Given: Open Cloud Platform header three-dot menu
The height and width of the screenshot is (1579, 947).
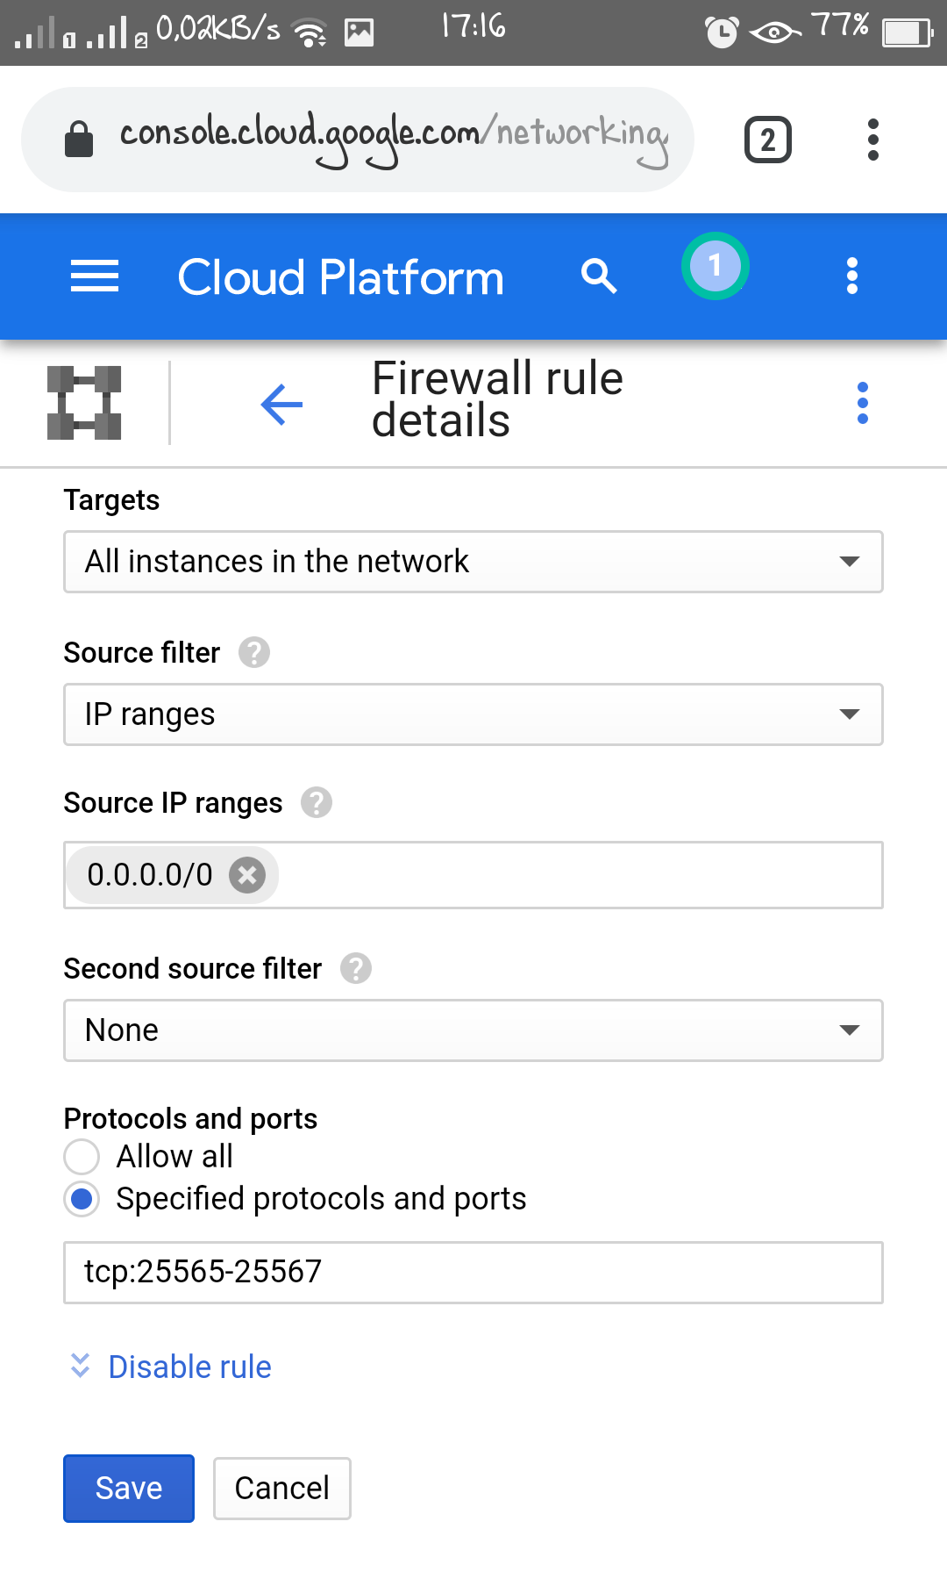Looking at the screenshot, I should (851, 276).
